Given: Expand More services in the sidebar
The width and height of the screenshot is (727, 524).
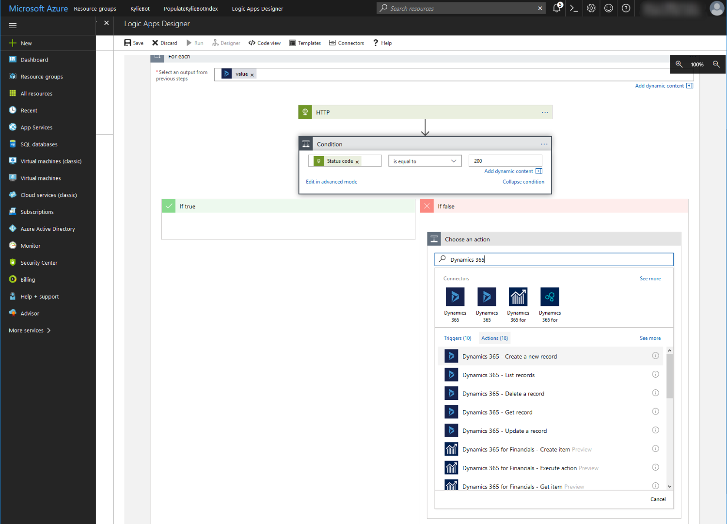Looking at the screenshot, I should (30, 331).
